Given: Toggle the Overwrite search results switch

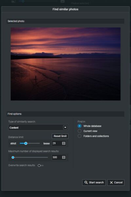Looking at the screenshot, I should (41, 165).
